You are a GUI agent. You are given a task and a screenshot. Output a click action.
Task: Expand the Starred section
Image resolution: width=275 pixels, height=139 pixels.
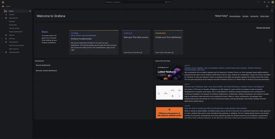(2, 14)
